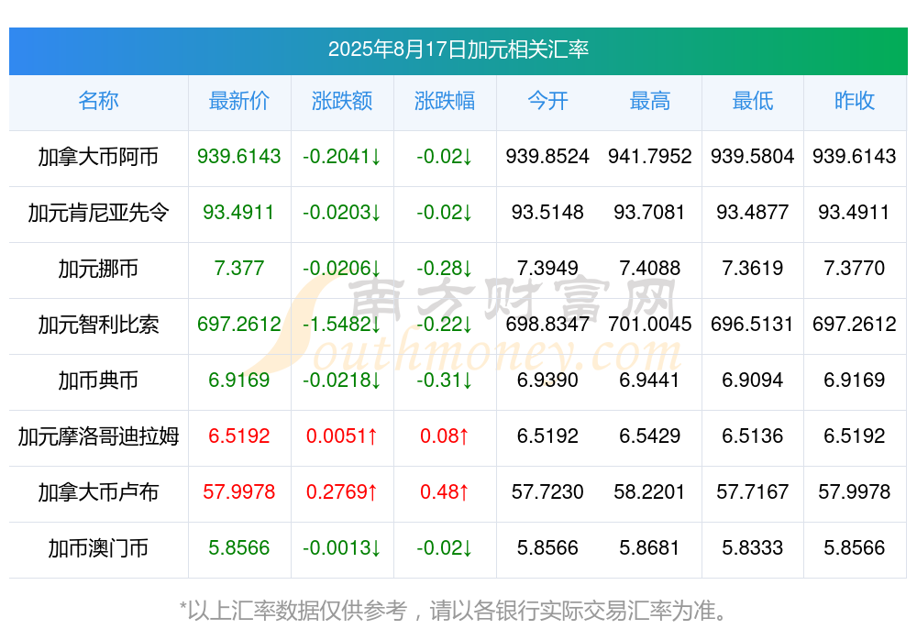Image resolution: width=917 pixels, height=640 pixels.
Task: Click the opening price 93.5148
Action: (x=547, y=213)
